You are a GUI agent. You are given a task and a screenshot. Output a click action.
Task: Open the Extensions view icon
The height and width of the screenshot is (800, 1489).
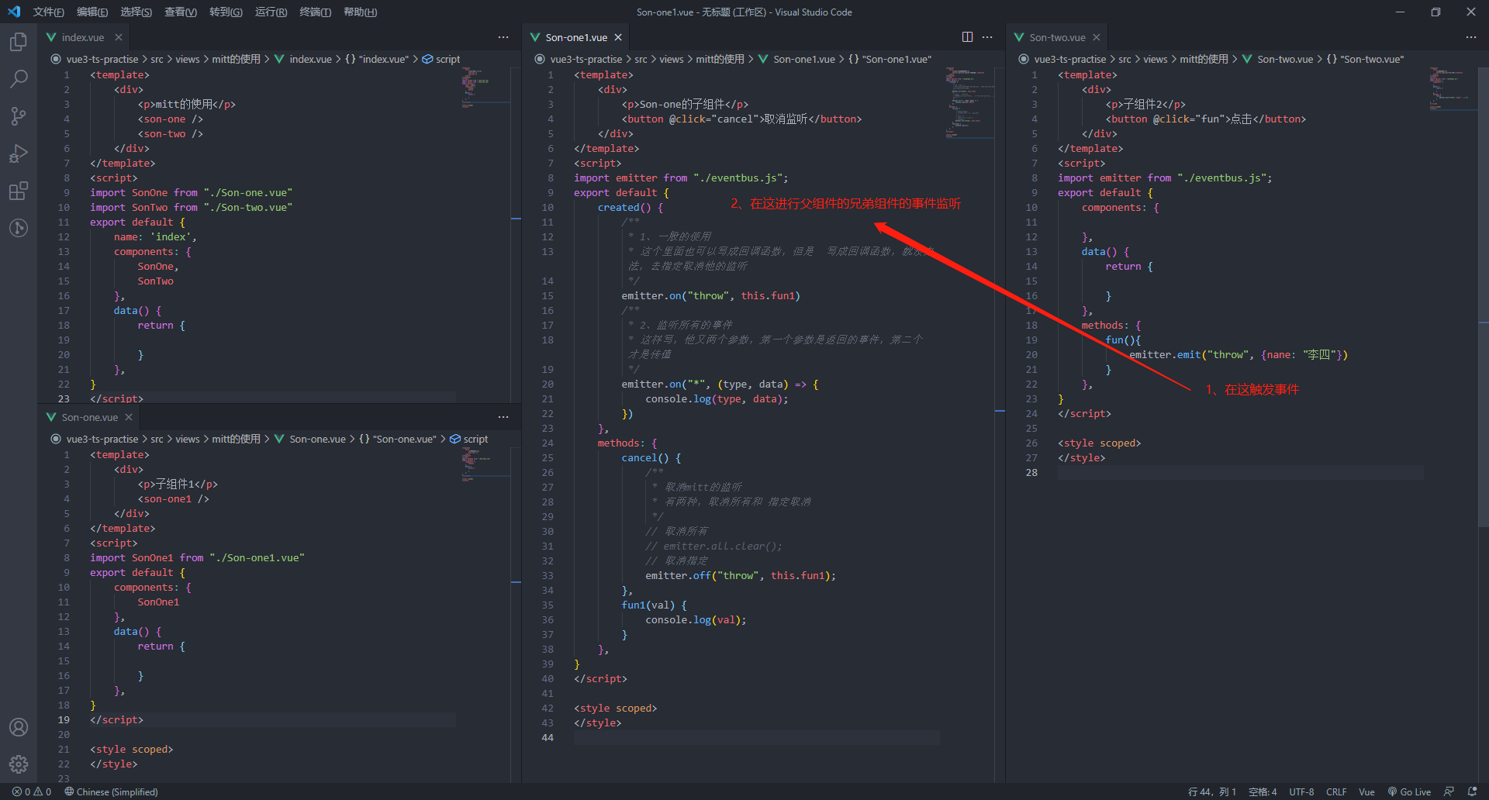point(19,190)
